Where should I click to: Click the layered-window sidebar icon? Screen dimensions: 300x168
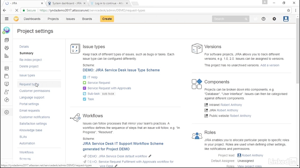(x=7, y=76)
